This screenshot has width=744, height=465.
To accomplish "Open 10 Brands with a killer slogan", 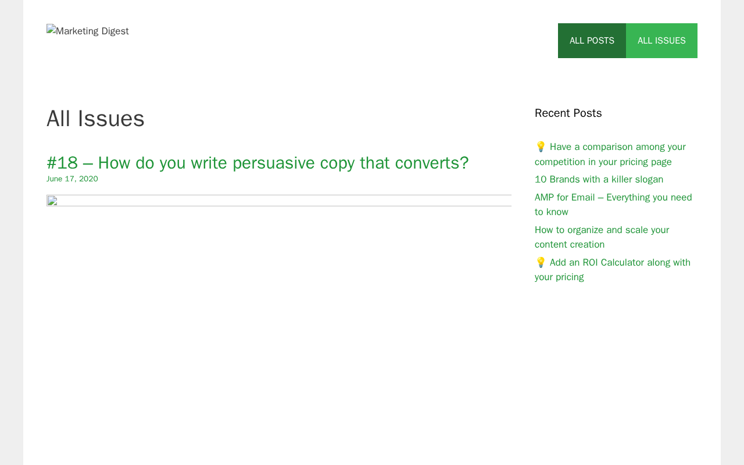I will [x=599, y=180].
